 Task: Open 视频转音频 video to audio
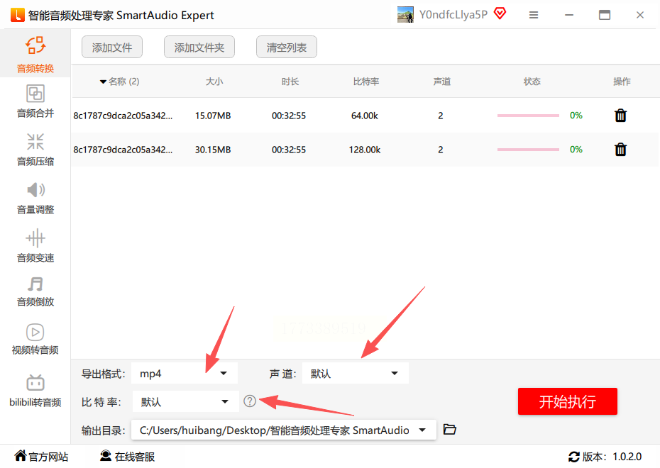[35, 339]
